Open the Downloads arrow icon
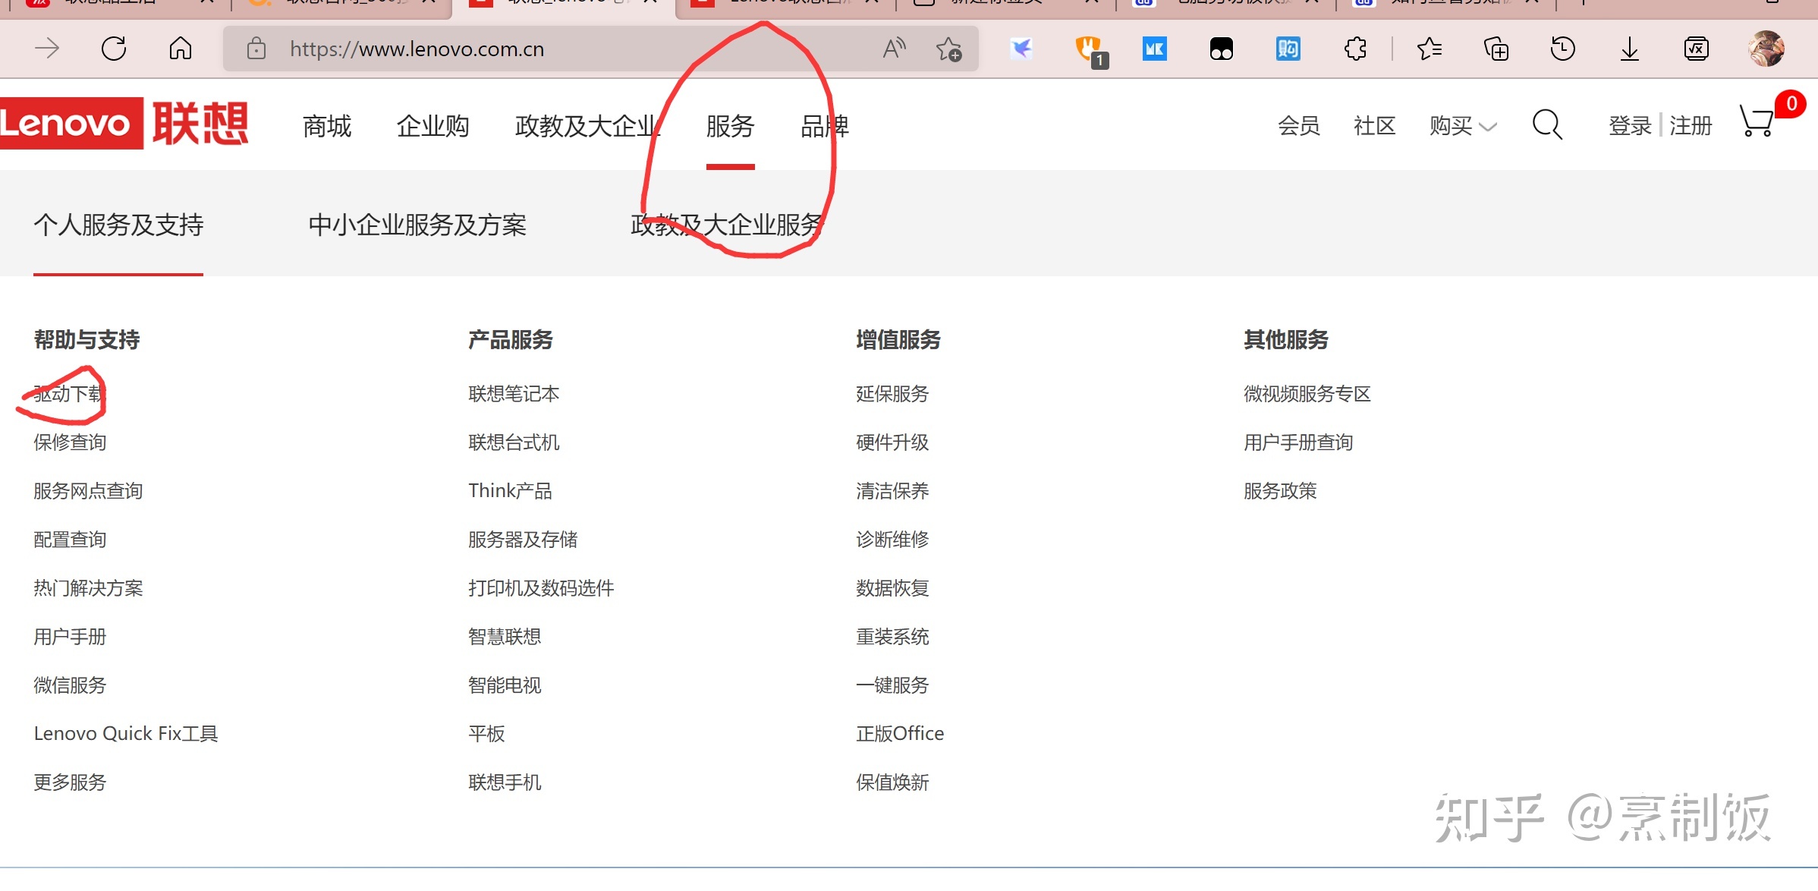The height and width of the screenshot is (891, 1818). pos(1630,49)
